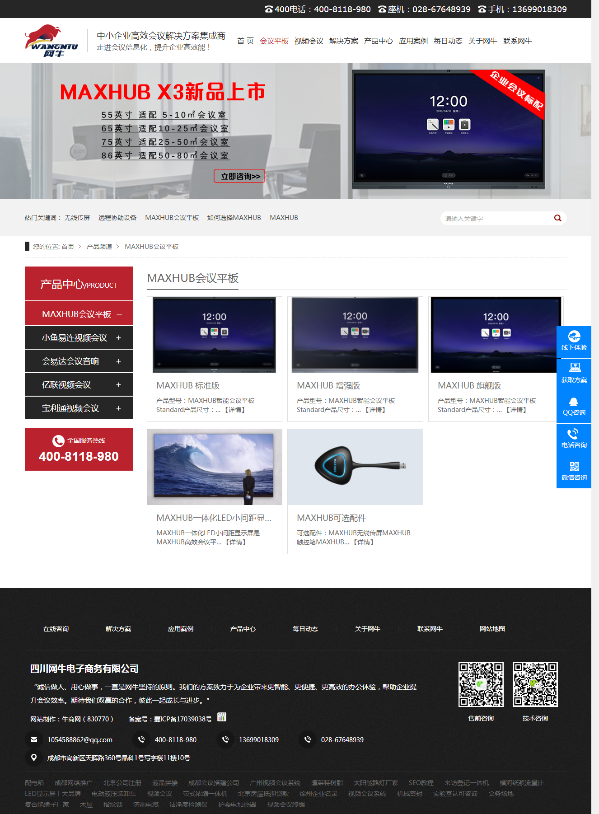Click the keyword search input field
Screen dimensions: 599x814
click(496, 218)
